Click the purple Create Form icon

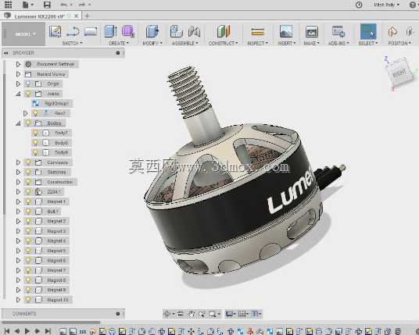tap(128, 31)
